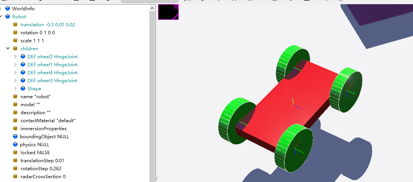Select the translationStep 0.01 field

pos(42,161)
